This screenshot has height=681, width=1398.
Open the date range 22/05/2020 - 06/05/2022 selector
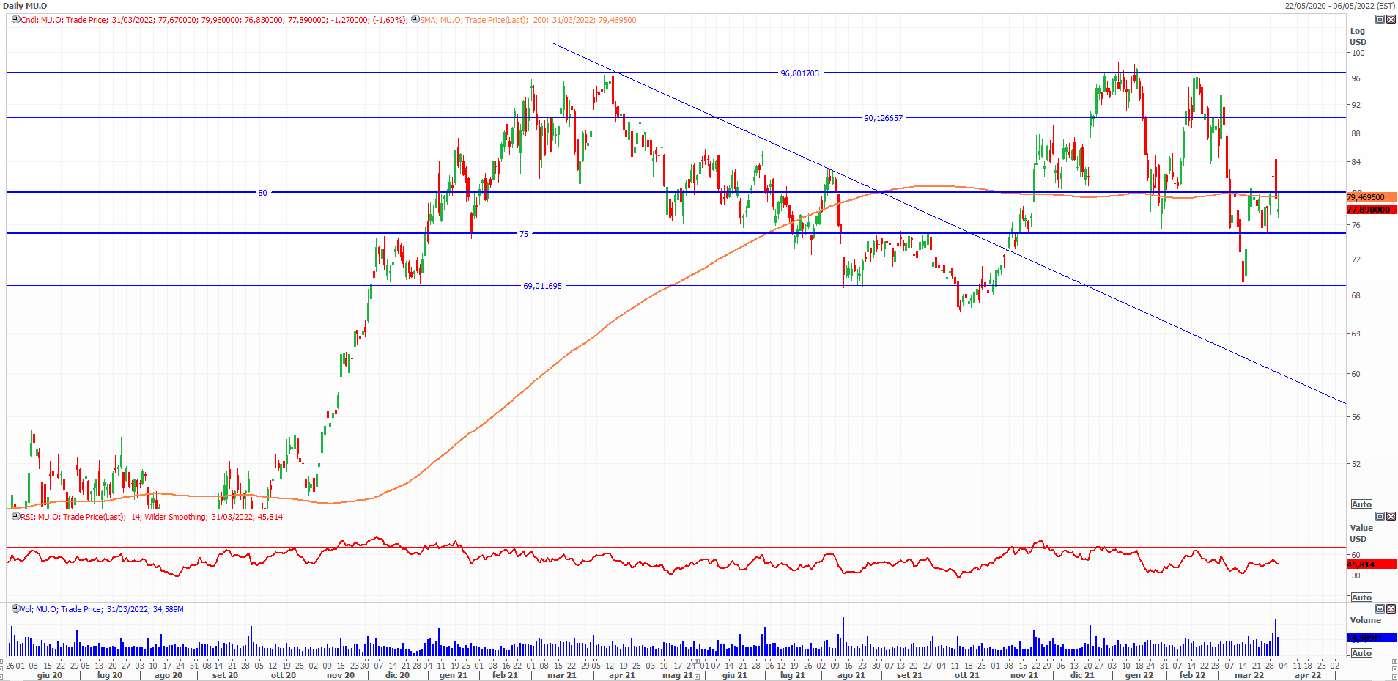(1339, 6)
